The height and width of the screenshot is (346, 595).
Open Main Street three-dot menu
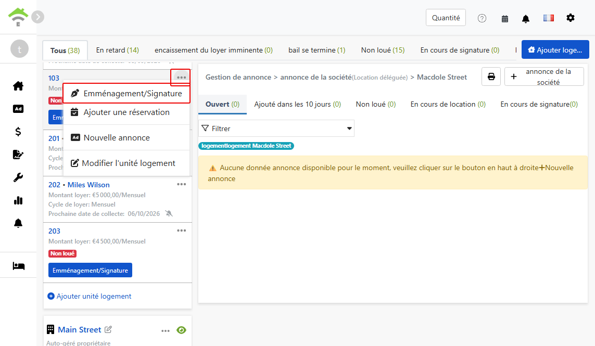(x=166, y=331)
